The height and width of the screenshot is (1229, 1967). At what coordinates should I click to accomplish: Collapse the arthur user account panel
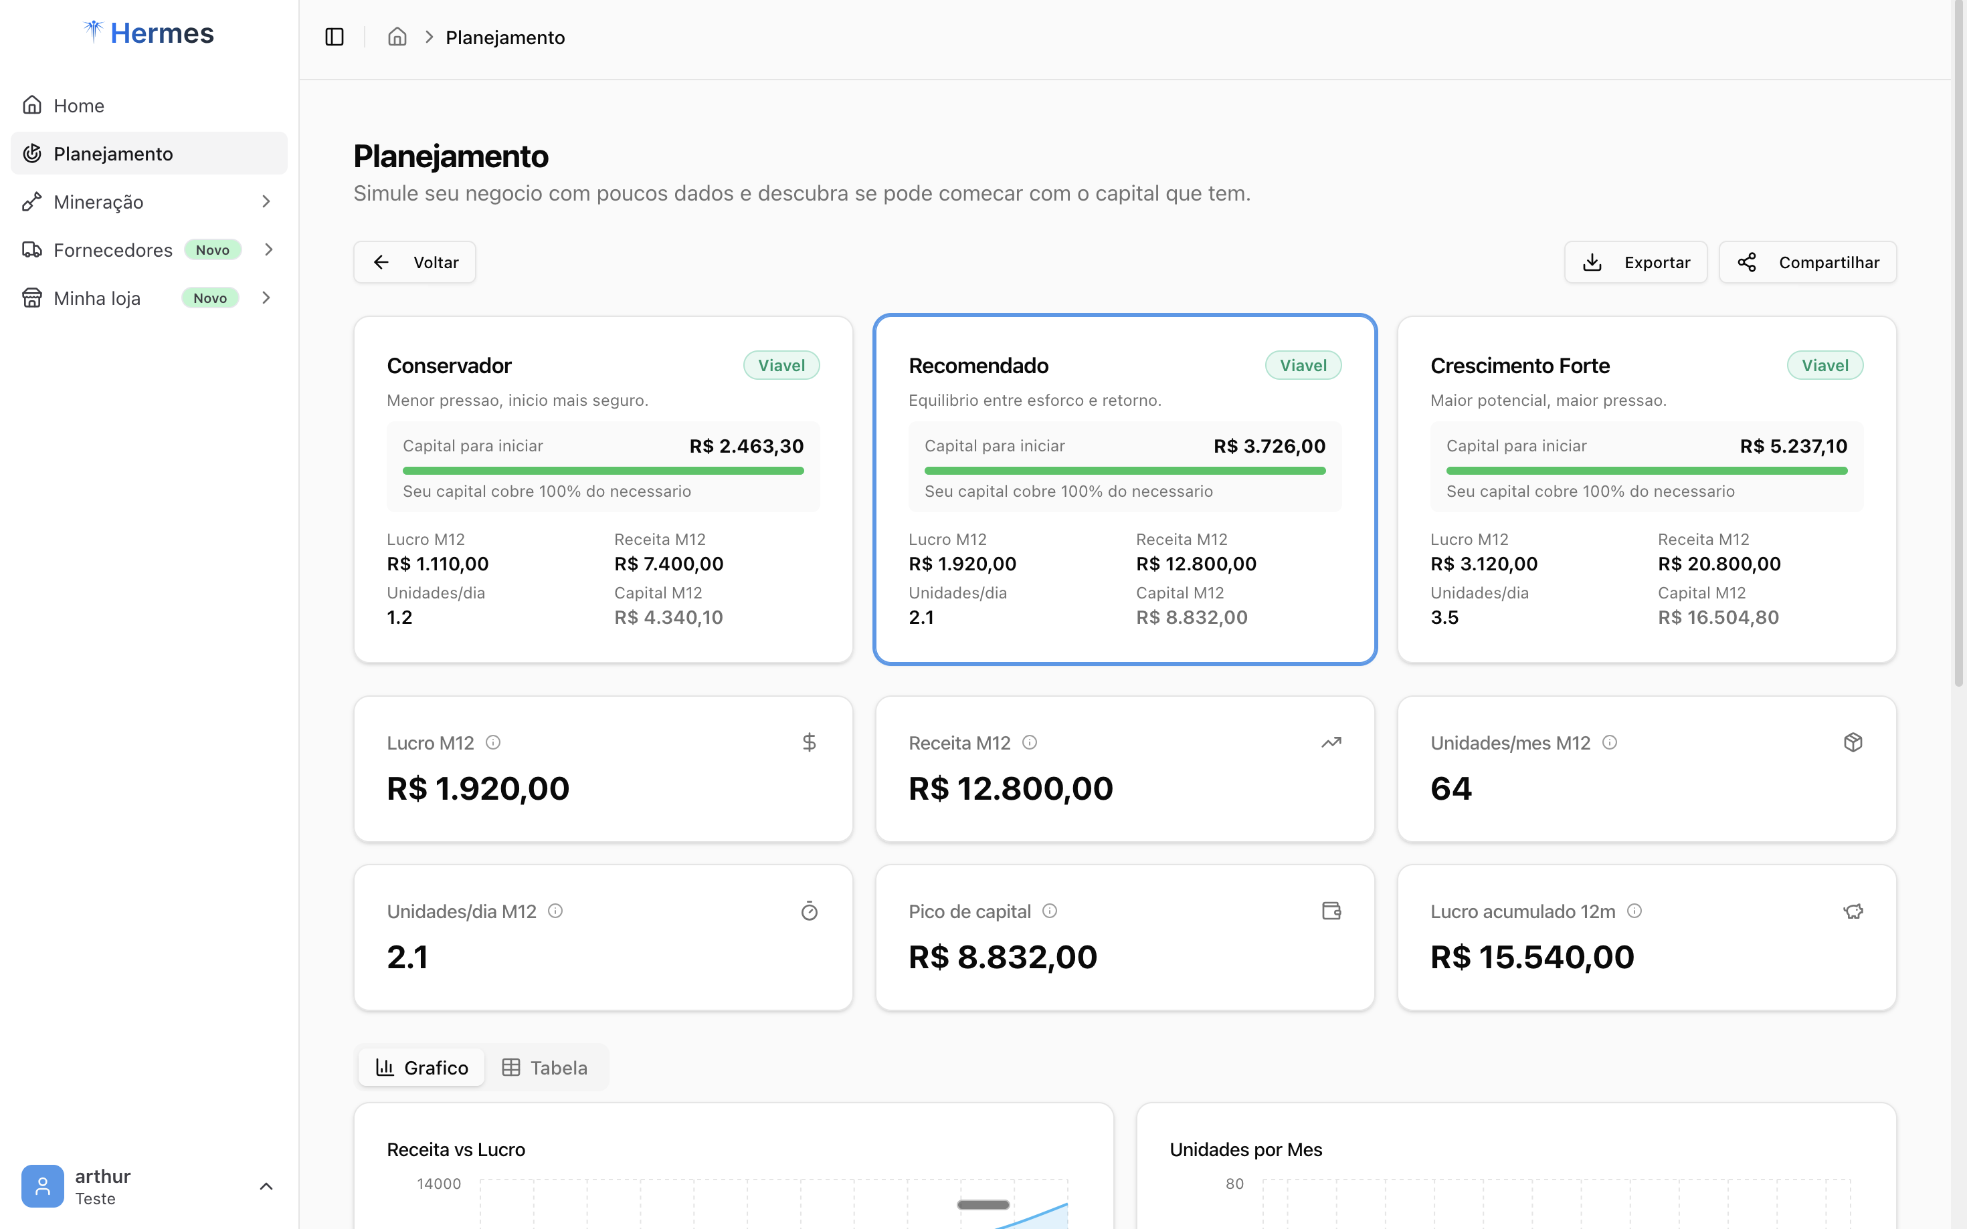pyautogui.click(x=267, y=1186)
